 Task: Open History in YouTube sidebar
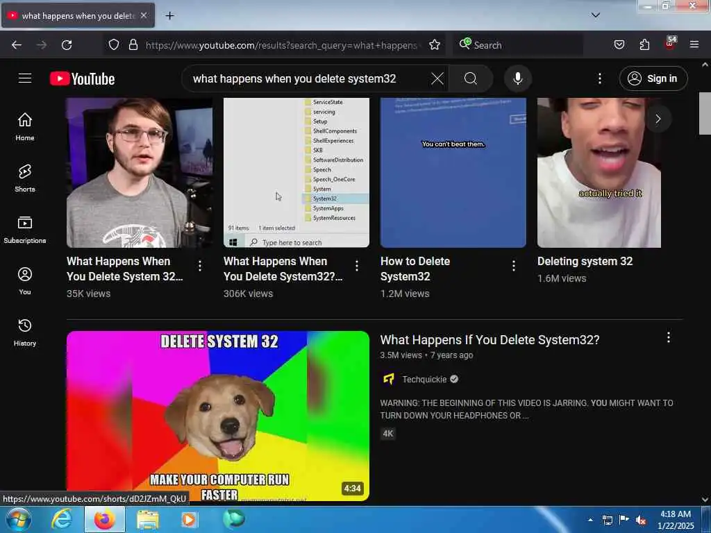point(25,332)
